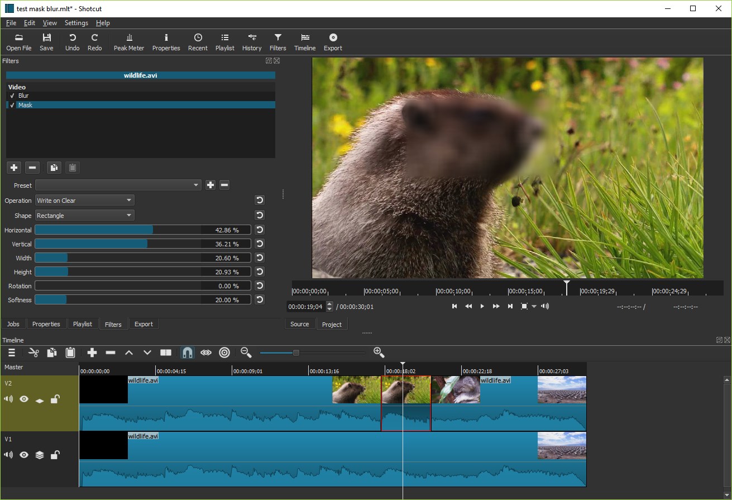This screenshot has width=732, height=500.
Task: Toggle lock on V1 track
Action: pos(55,455)
